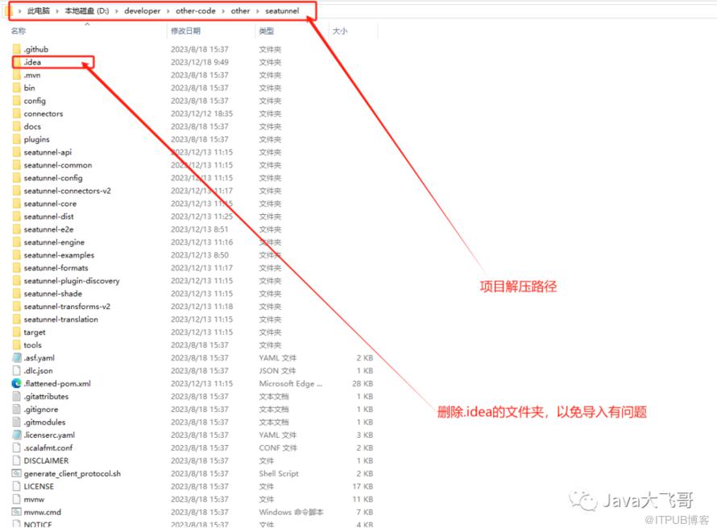This screenshot has width=717, height=532.
Task: Click the 28 KB size value
Action: tap(363, 384)
